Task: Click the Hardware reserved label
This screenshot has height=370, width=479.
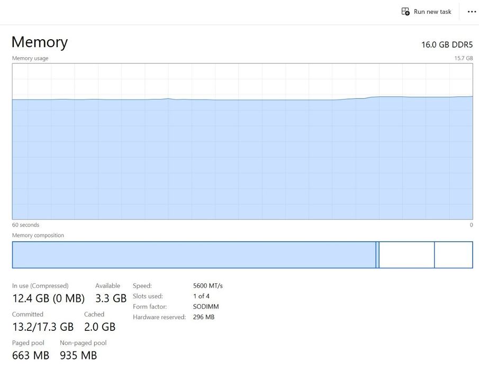Action: point(159,317)
